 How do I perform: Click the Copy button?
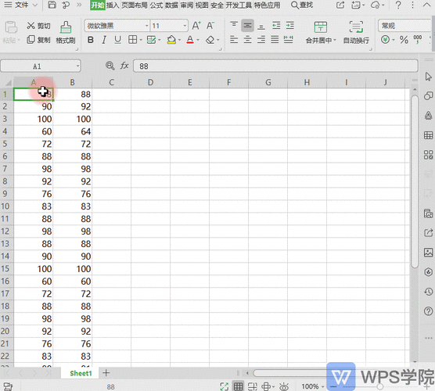(x=38, y=40)
